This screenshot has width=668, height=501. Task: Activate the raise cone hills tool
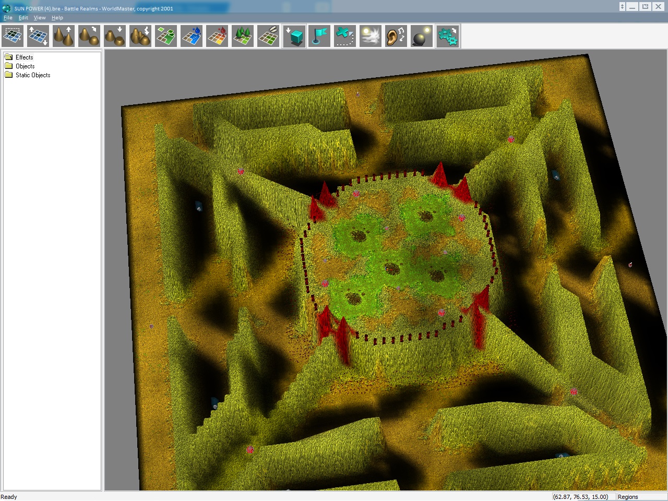[64, 37]
